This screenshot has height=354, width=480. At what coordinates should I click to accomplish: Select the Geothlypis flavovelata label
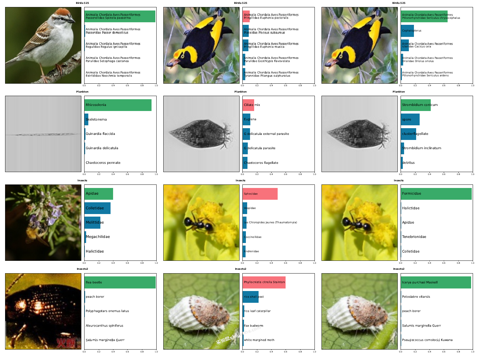(271, 59)
